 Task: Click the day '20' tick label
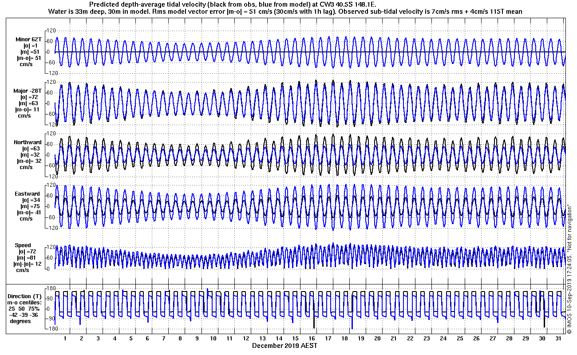pos(377,339)
